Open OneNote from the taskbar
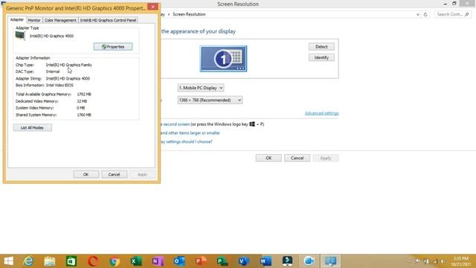Image resolution: width=476 pixels, height=268 pixels. click(158, 261)
